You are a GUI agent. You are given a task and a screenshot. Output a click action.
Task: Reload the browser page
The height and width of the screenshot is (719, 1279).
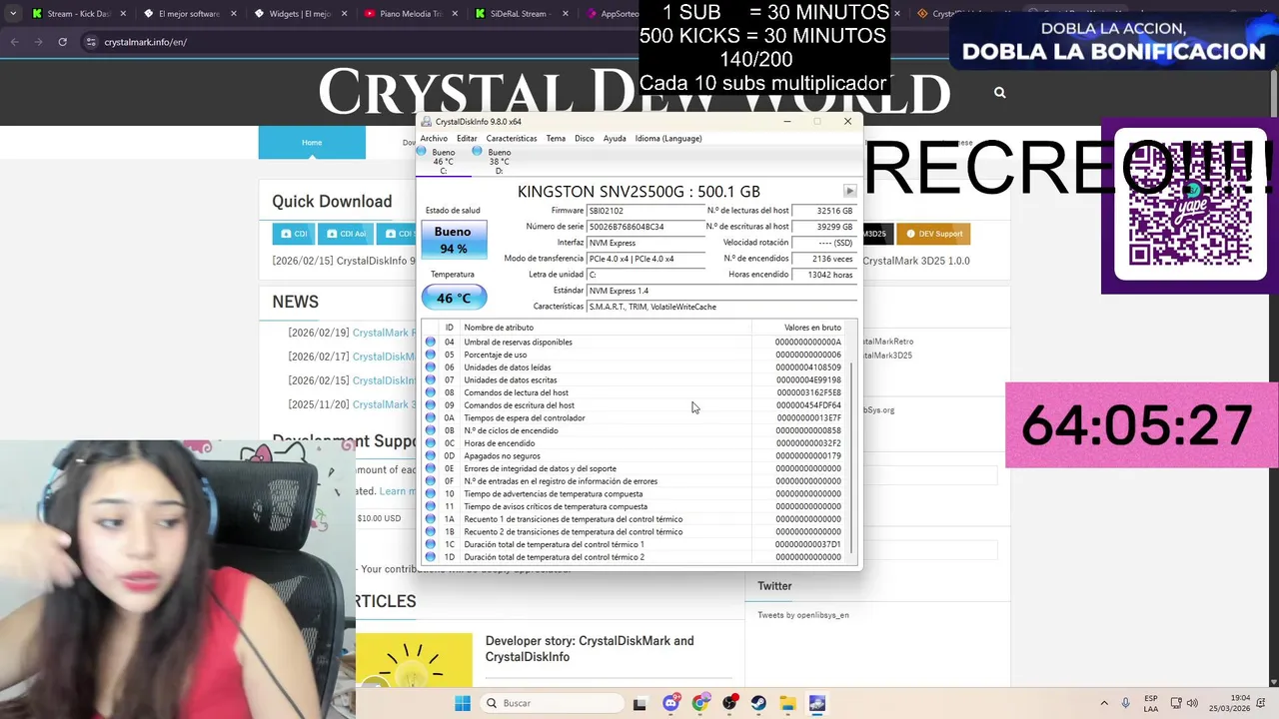(x=62, y=42)
